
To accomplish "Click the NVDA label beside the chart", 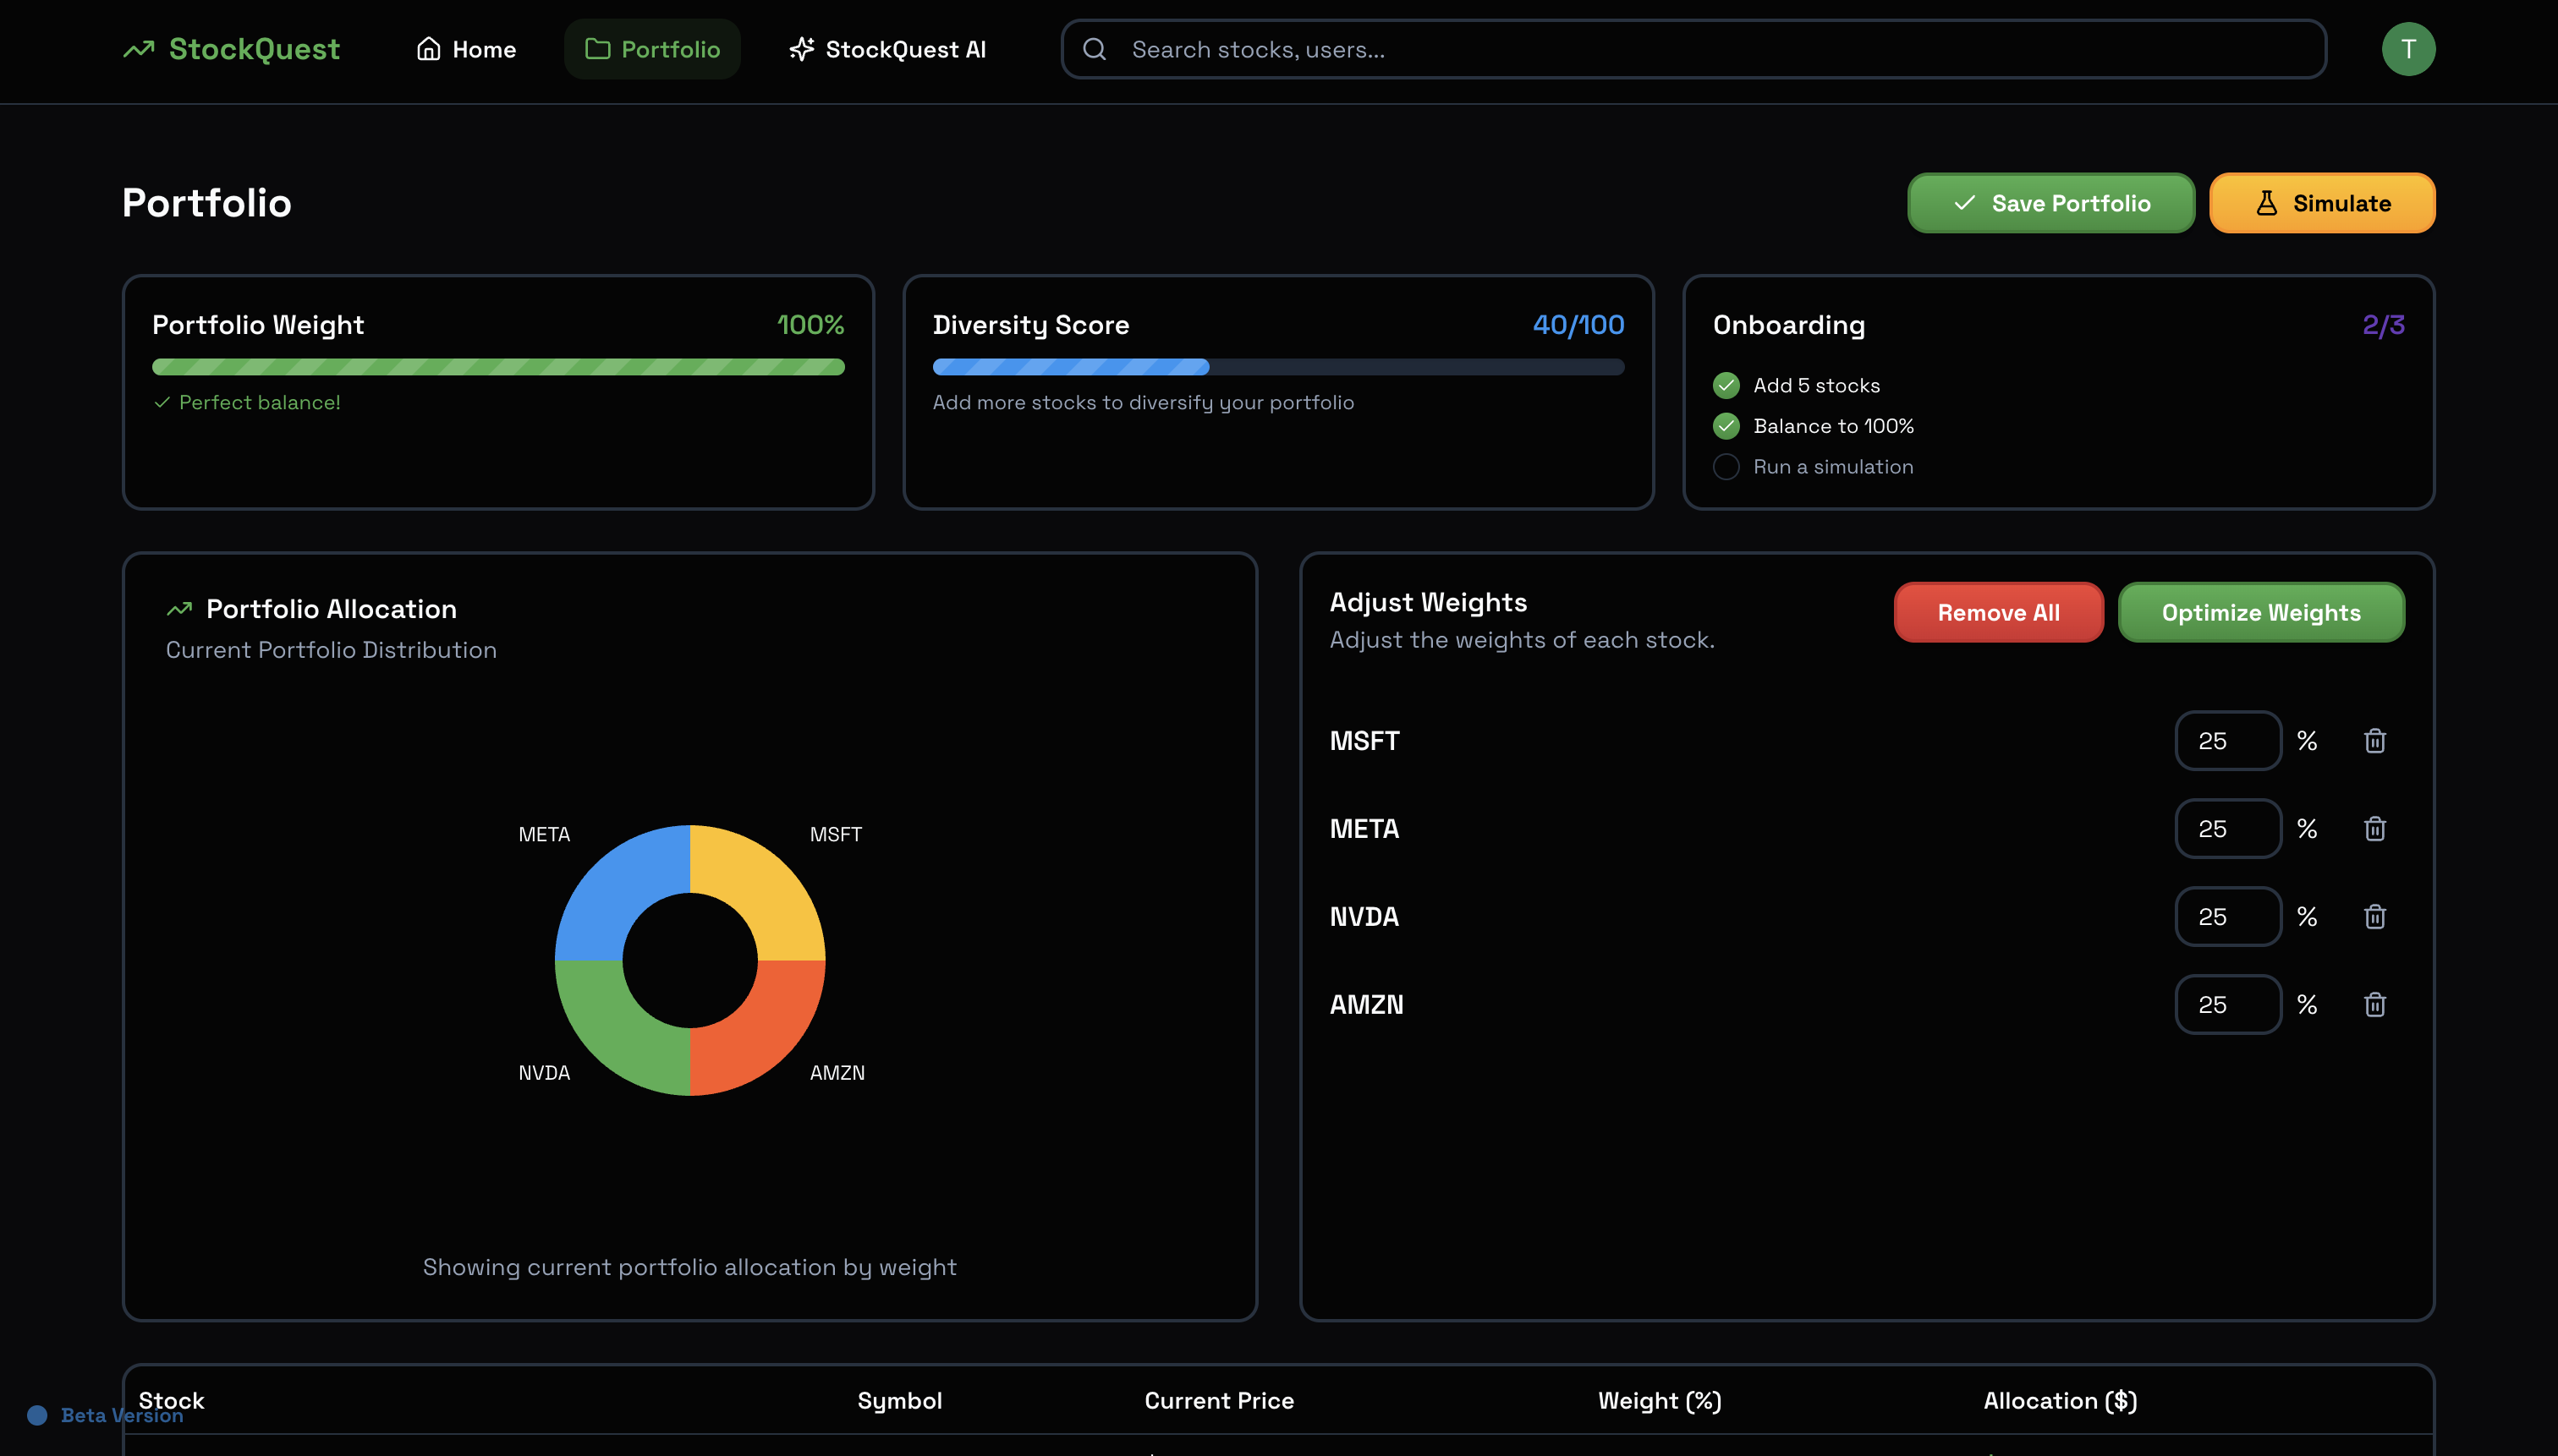I will pyautogui.click(x=544, y=1073).
